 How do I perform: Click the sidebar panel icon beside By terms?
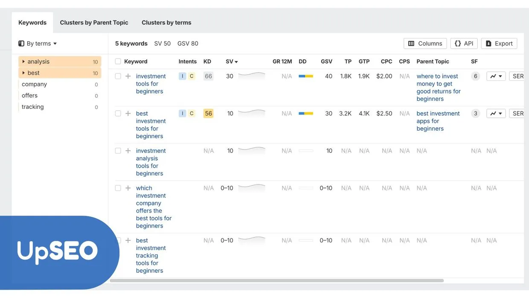(x=21, y=43)
